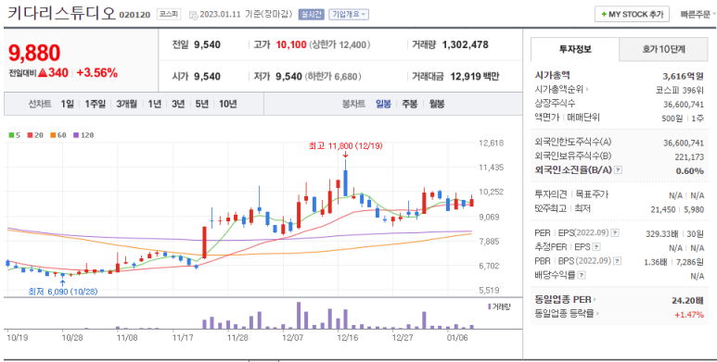
Task: Click the red up-triangle next to 340
Action: click(x=43, y=72)
